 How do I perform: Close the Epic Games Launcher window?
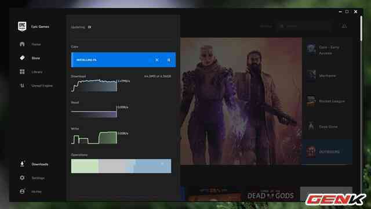click(x=355, y=12)
